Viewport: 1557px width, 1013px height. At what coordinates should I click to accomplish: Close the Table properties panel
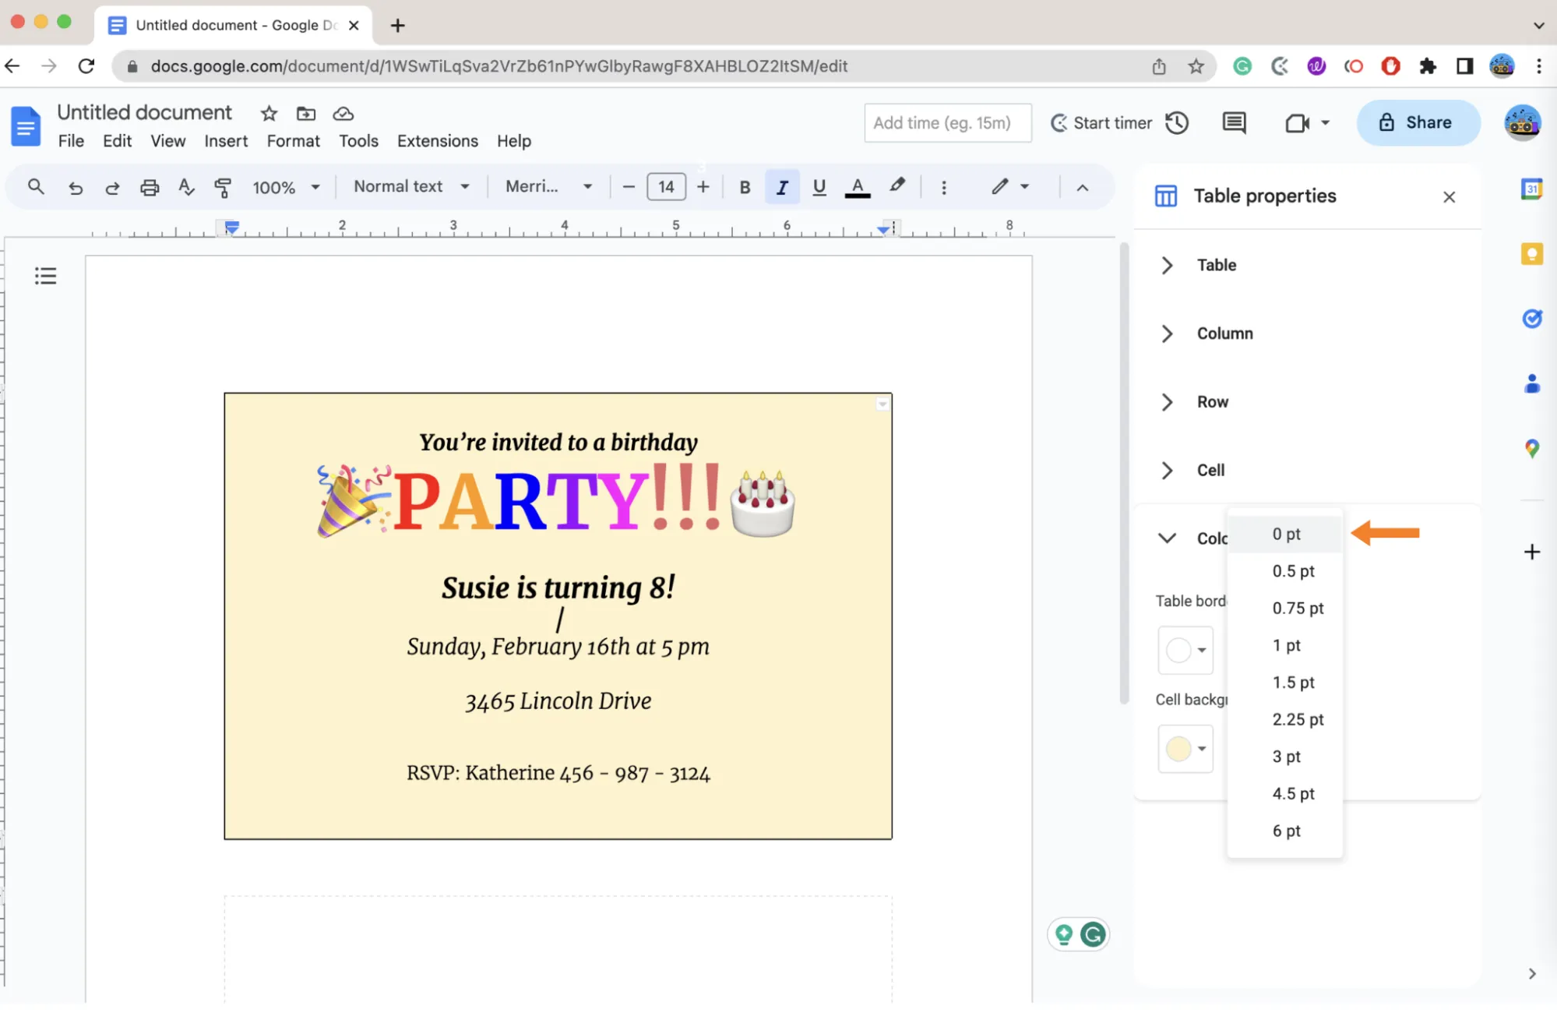coord(1449,197)
